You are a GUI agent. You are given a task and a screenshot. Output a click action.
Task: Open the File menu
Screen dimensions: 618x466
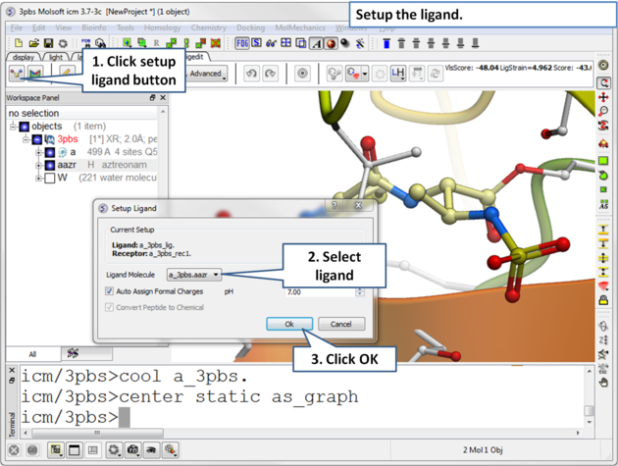[17, 28]
